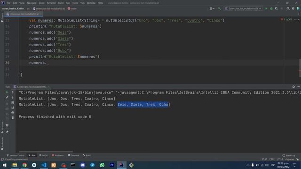Screen dimensions: 301x169
Task: Open the File menu
Action: coord(8,3)
